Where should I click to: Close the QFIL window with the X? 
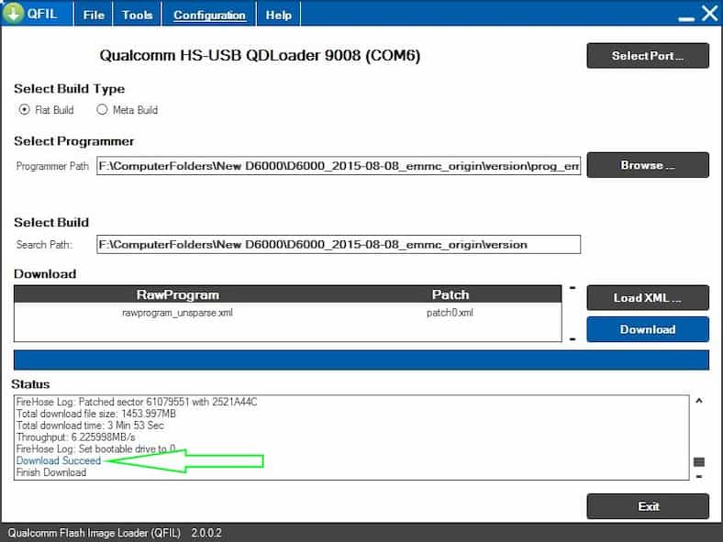(709, 13)
